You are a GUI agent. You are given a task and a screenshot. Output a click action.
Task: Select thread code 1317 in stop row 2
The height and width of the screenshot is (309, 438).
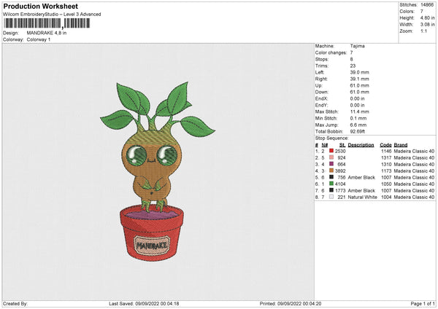pyautogui.click(x=386, y=157)
